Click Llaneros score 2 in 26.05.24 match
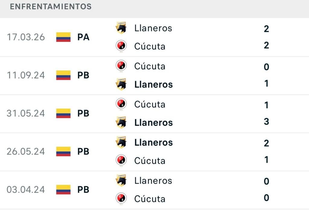 point(266,143)
